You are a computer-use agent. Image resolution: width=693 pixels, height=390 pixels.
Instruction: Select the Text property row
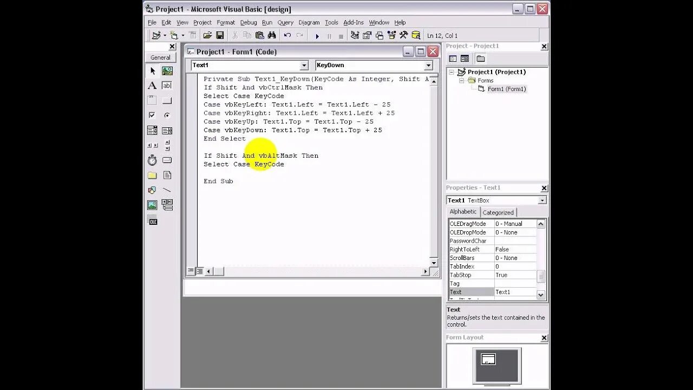492,292
